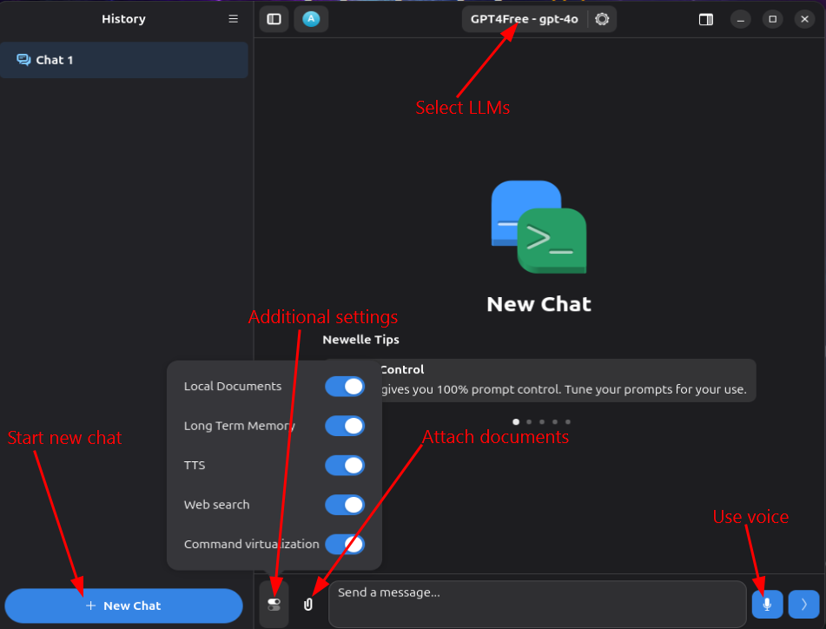The width and height of the screenshot is (826, 629).
Task: Click the TTS label
Action: [x=195, y=465]
